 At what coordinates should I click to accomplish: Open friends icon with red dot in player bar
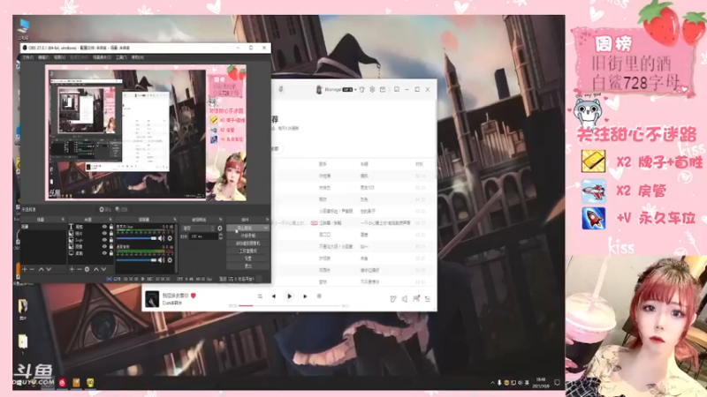click(416, 298)
